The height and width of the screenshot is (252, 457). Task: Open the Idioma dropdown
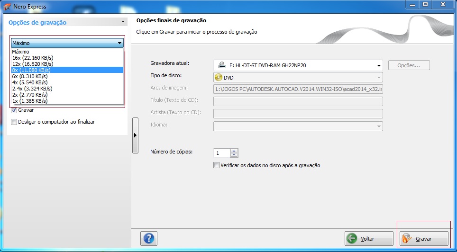pyautogui.click(x=298, y=126)
